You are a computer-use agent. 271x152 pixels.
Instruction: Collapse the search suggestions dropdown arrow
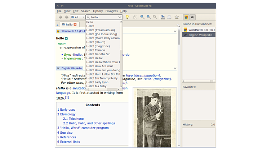[120, 17]
